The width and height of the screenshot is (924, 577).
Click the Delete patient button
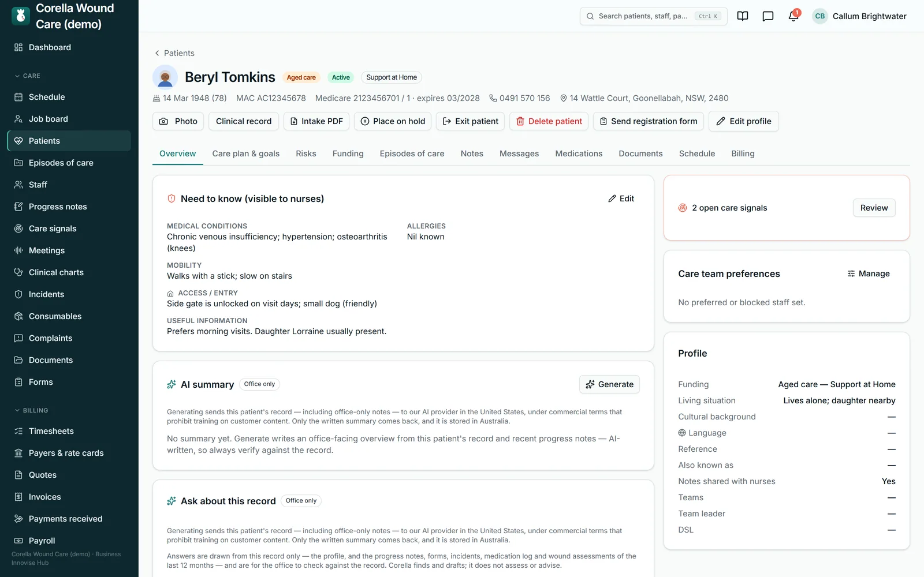click(x=549, y=121)
